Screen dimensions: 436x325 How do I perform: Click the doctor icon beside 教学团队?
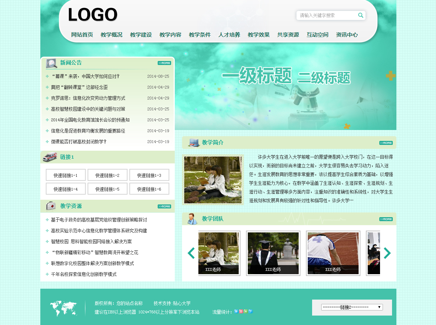pyautogui.click(x=192, y=219)
